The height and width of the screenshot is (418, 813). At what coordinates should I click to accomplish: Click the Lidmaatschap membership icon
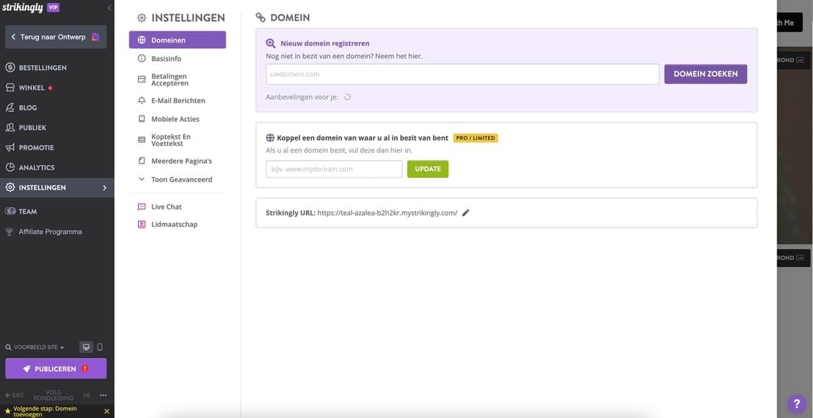point(141,224)
